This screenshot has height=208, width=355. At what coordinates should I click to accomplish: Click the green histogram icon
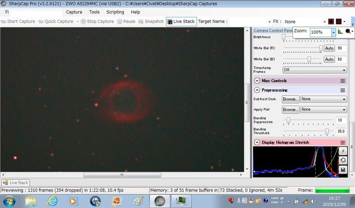coord(340,31)
